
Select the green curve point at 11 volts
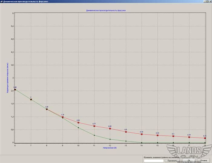click(x=94, y=135)
